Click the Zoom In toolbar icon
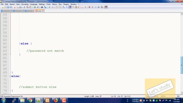183x103 pixels. click(x=49, y=7)
